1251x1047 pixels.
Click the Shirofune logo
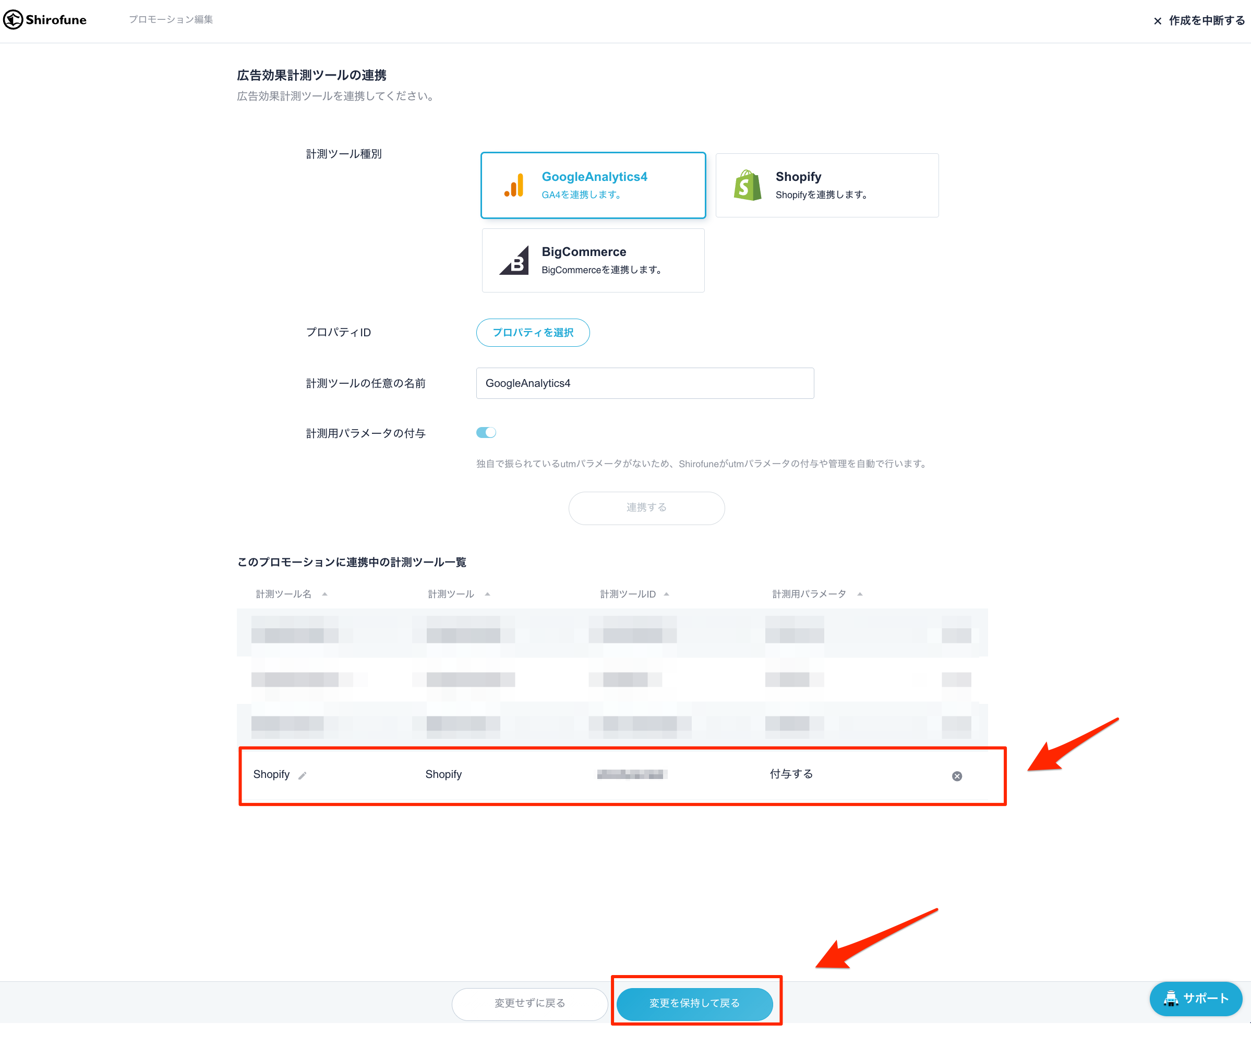tap(45, 20)
